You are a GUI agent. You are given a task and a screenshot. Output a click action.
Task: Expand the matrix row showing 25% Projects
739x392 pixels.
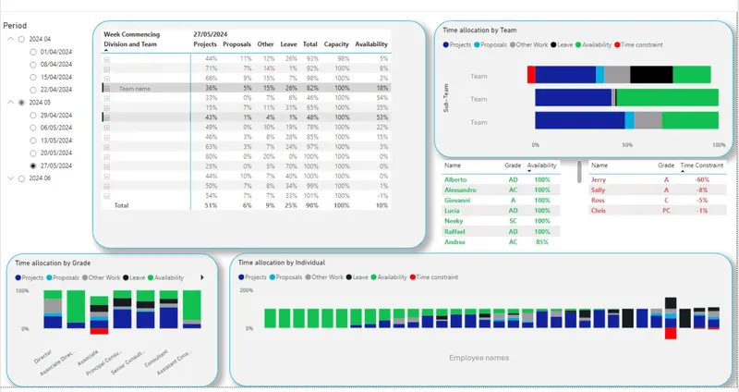tap(107, 166)
